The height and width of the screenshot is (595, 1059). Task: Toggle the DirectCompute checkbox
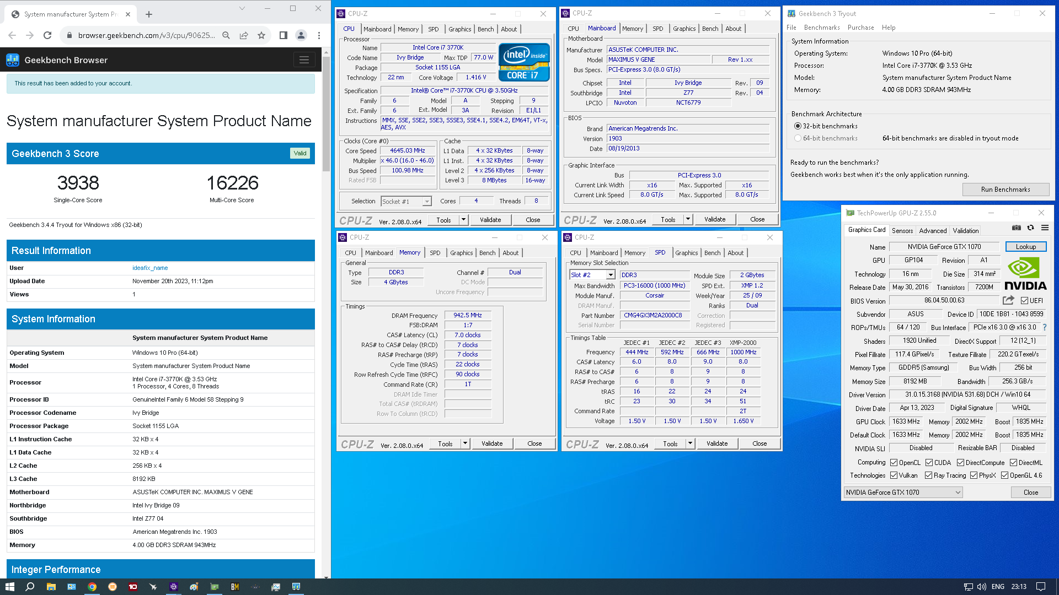point(960,463)
